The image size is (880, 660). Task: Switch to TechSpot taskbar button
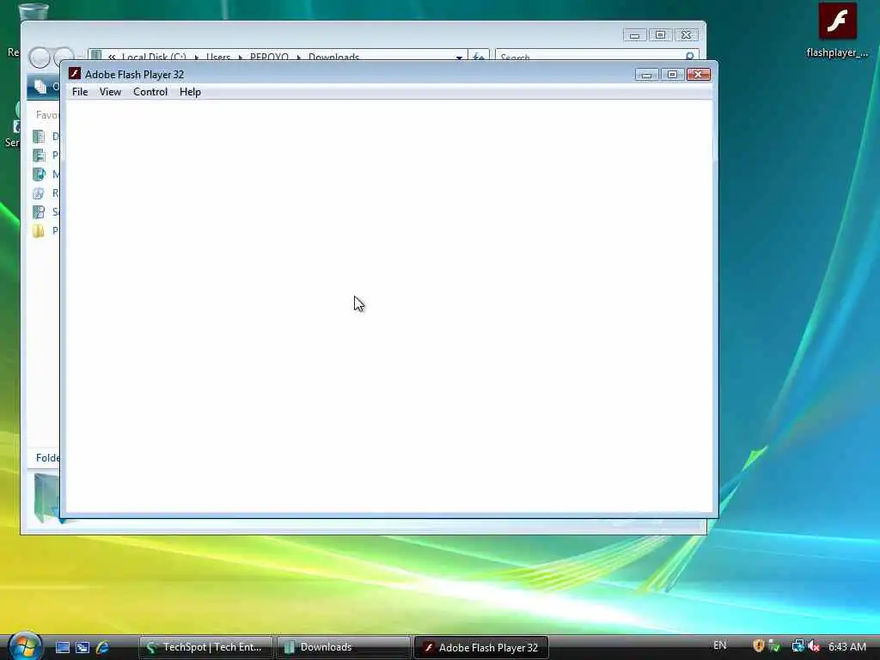pyautogui.click(x=206, y=647)
